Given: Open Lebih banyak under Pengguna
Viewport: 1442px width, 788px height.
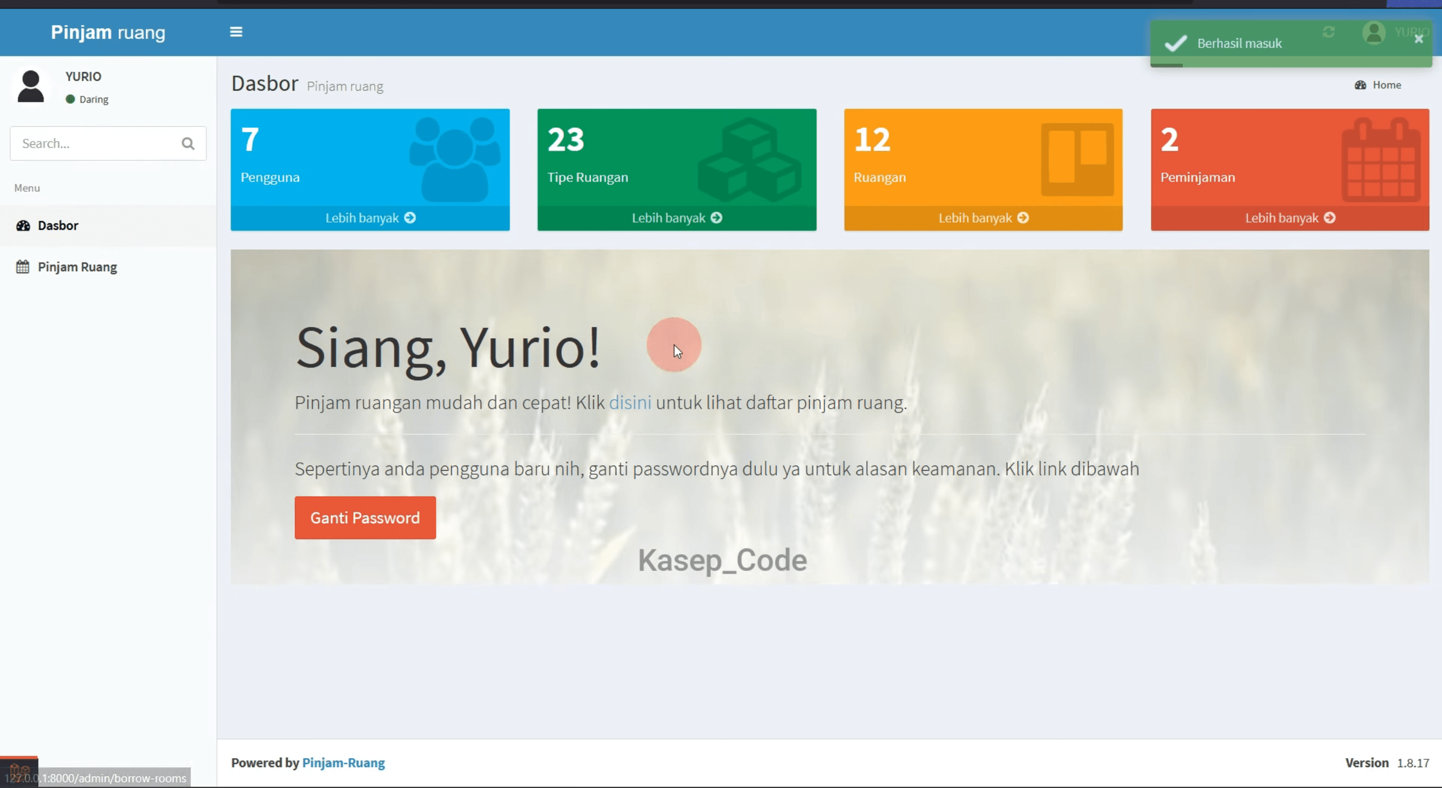Looking at the screenshot, I should coord(370,218).
